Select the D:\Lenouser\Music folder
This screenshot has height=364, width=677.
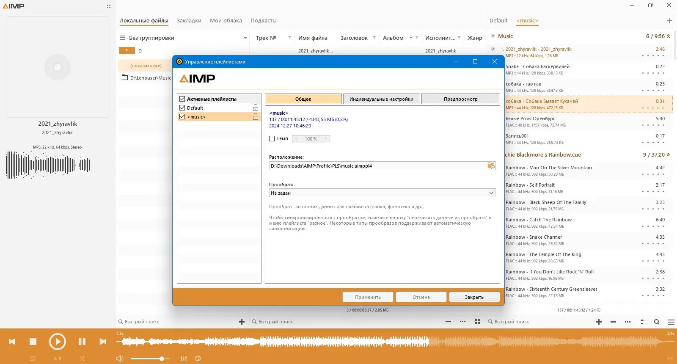(x=146, y=78)
